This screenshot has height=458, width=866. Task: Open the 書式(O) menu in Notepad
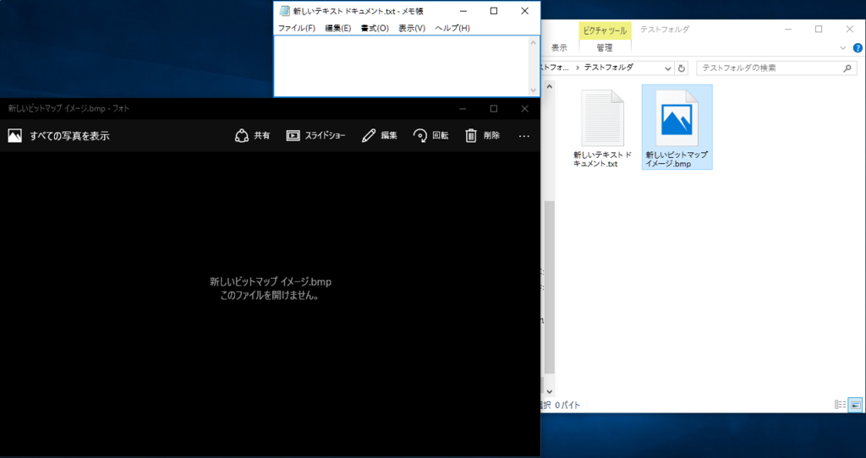point(375,28)
